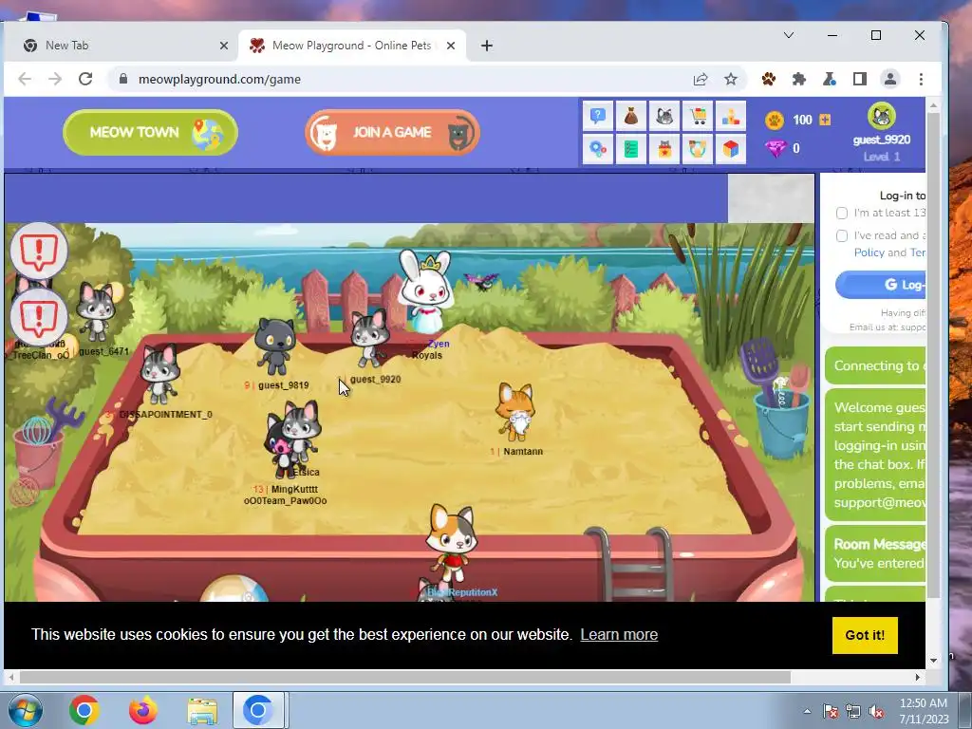The image size is (972, 729).
Task: Click the "guest_9920" label in the sandbox
Action: click(x=376, y=380)
